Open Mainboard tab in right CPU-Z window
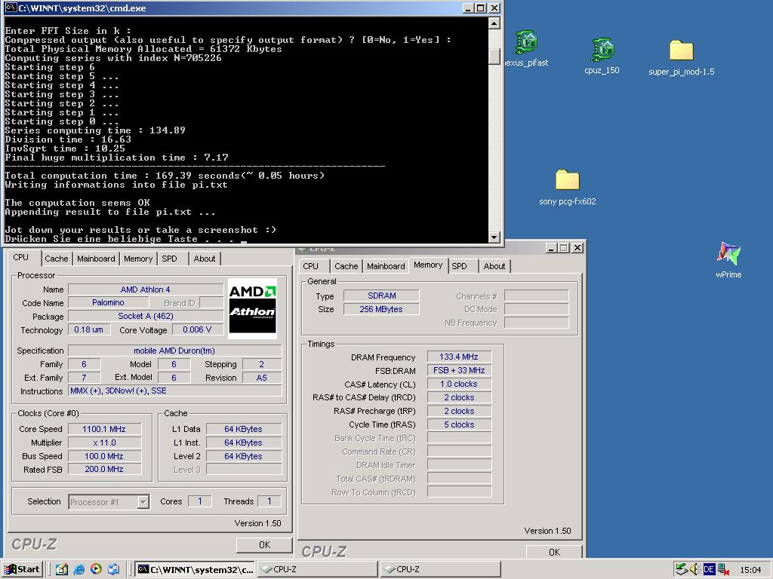 tap(386, 266)
